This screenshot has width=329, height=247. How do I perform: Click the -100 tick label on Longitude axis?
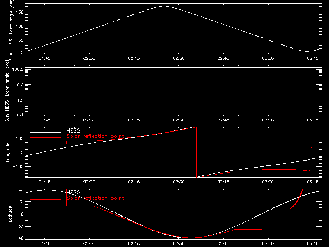pyautogui.click(x=18, y=167)
